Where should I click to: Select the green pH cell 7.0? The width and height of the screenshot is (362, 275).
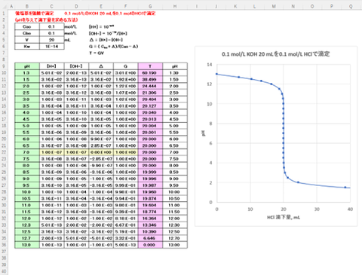coord(27,152)
